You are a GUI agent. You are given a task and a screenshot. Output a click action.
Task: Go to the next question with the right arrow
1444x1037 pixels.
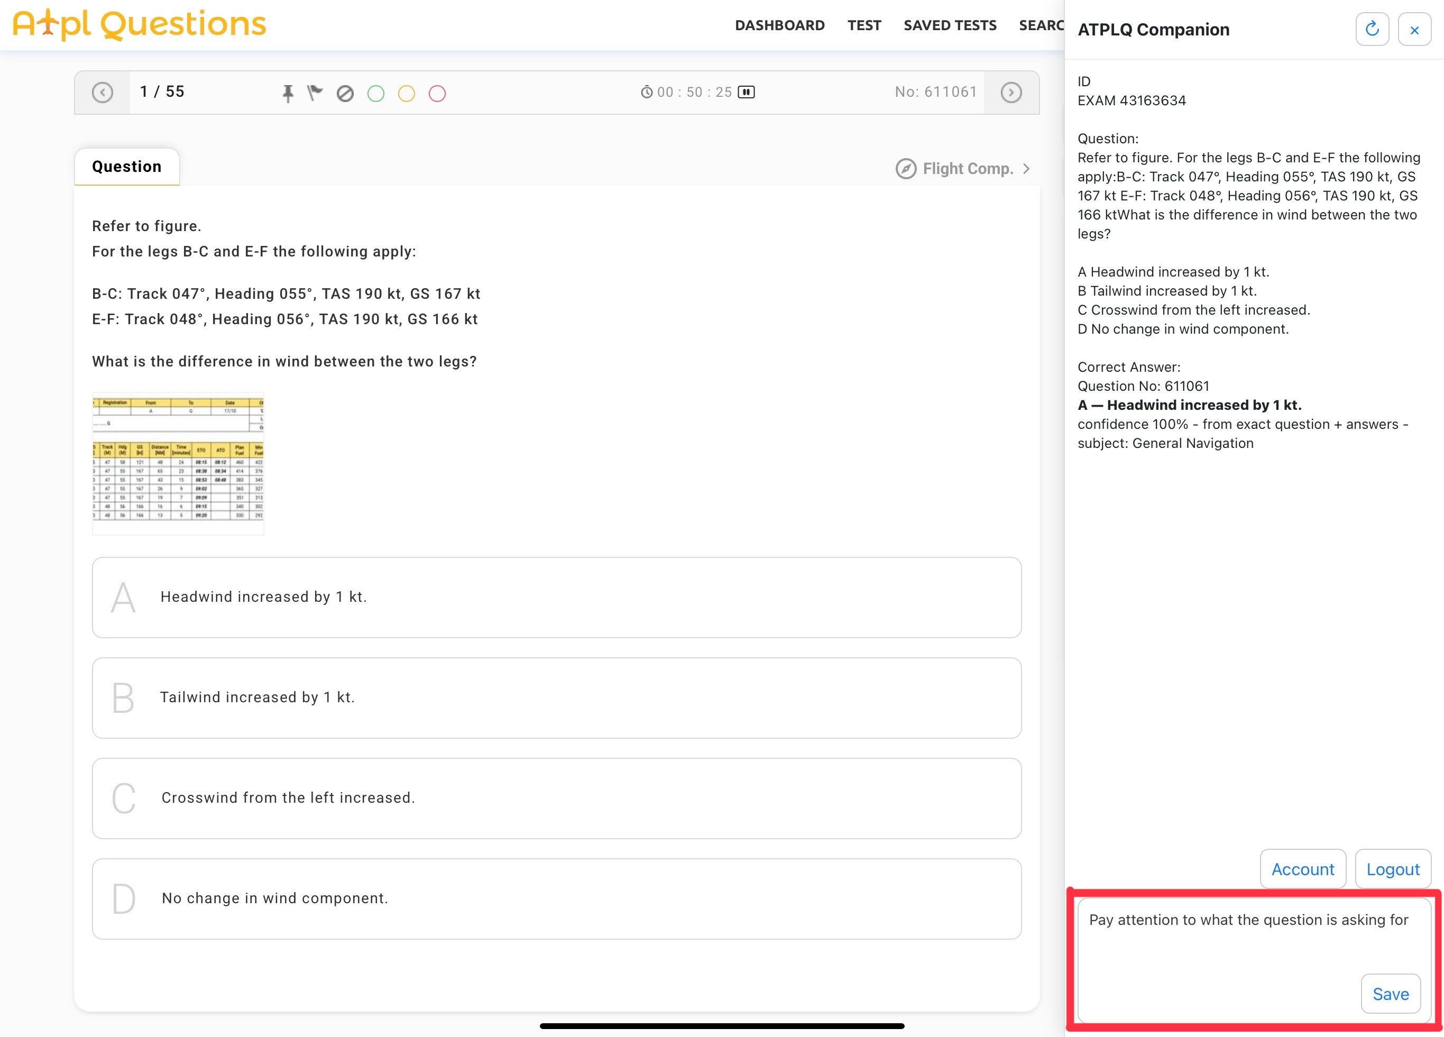click(1011, 93)
